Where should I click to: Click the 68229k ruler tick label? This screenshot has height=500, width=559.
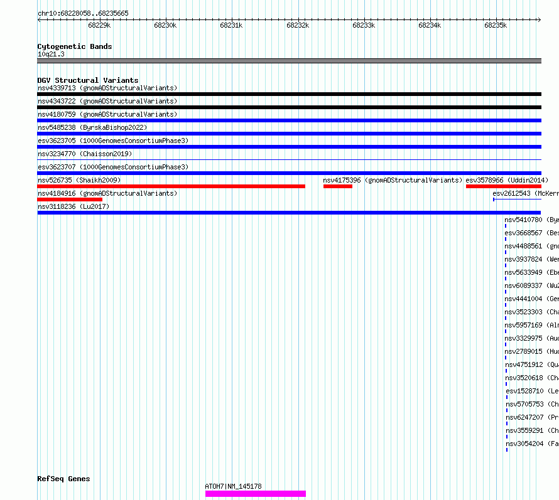(x=99, y=25)
